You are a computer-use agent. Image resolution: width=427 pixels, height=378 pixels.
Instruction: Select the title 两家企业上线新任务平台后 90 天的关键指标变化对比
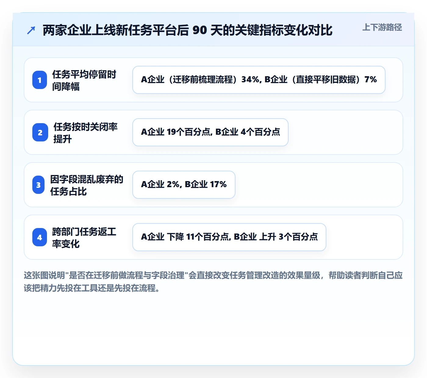(188, 30)
